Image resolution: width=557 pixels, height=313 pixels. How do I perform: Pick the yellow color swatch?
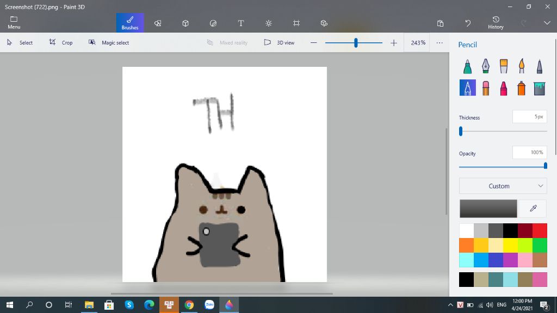tap(510, 245)
